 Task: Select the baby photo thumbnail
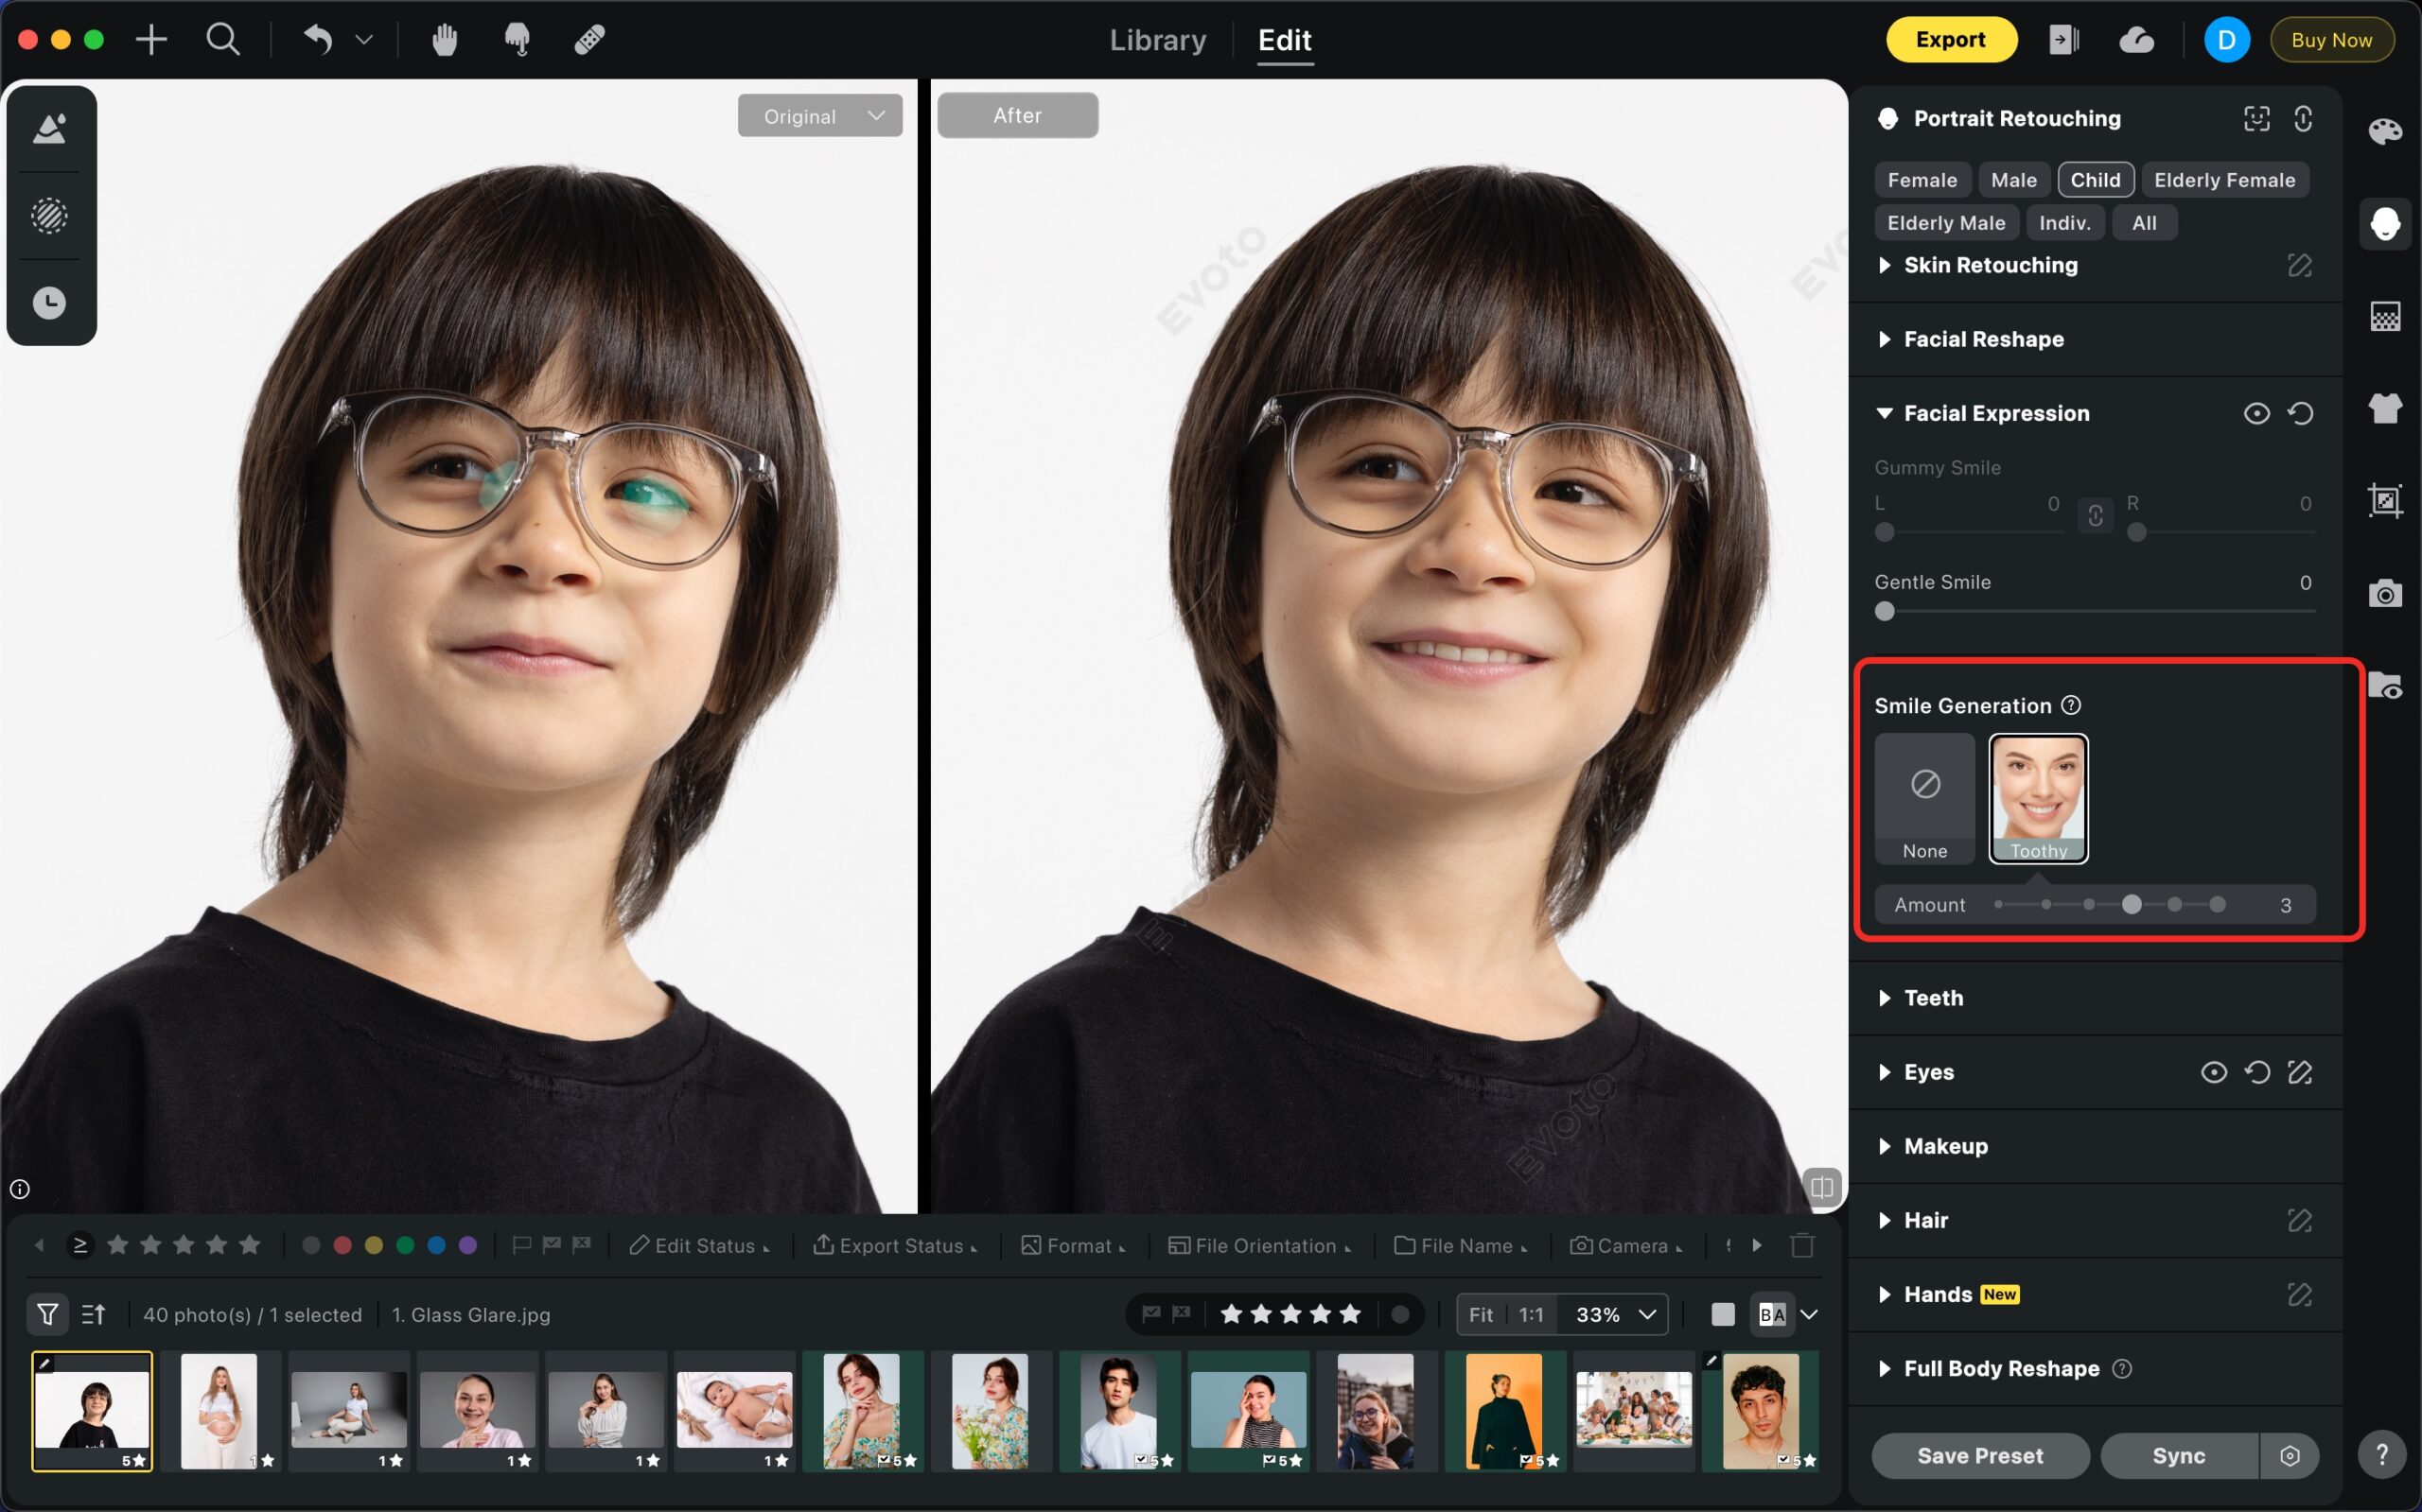[x=734, y=1410]
